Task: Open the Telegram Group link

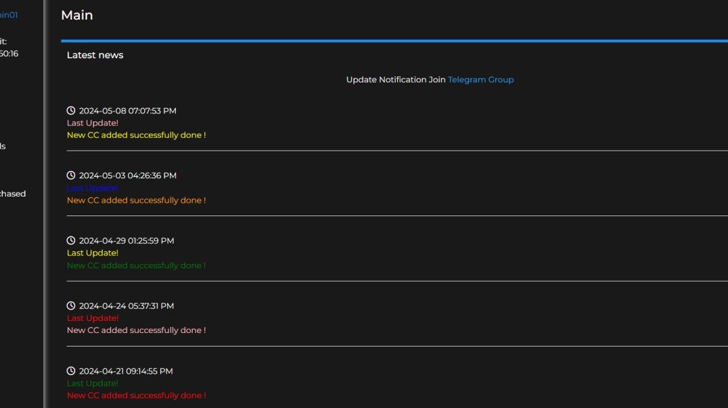Action: point(480,80)
